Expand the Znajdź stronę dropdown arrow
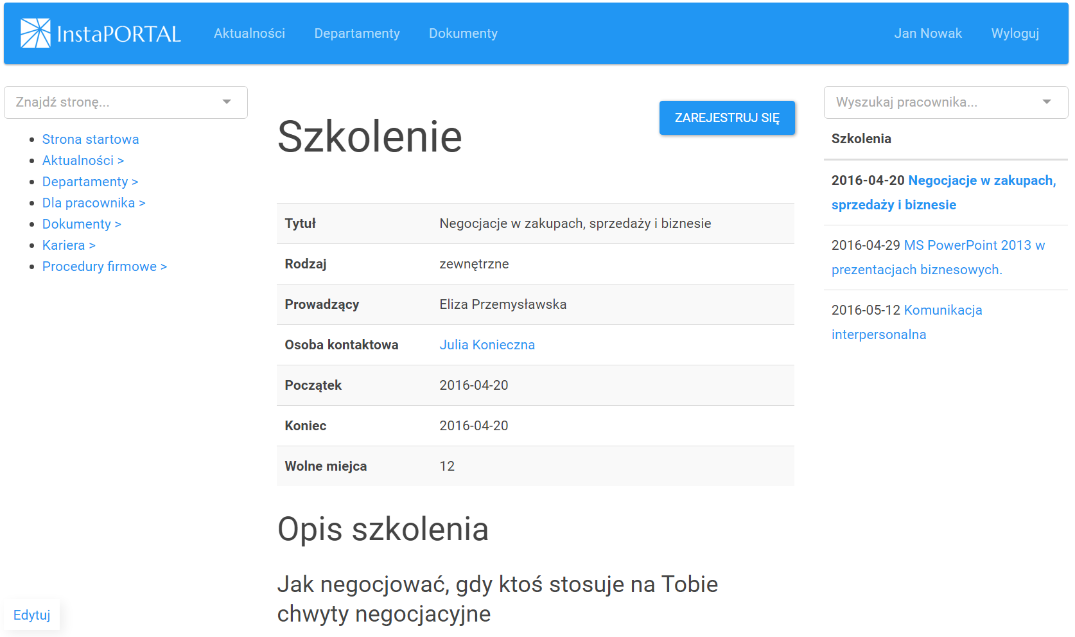 click(227, 102)
